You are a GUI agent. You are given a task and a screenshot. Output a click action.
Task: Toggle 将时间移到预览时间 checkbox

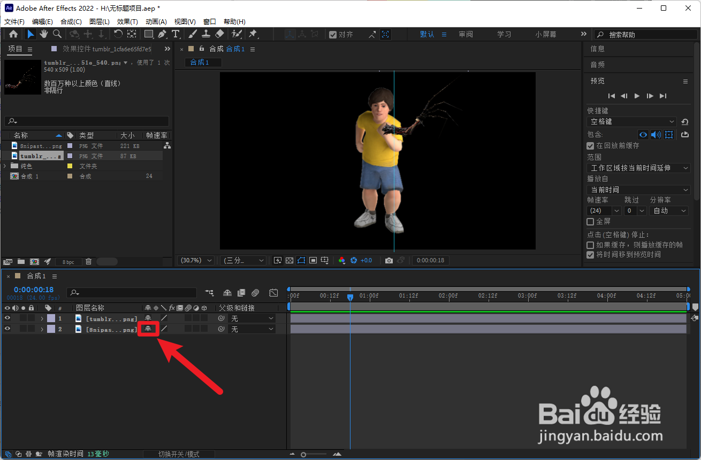590,255
